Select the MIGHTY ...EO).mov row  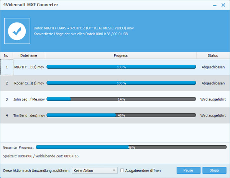pyautogui.click(x=29, y=67)
